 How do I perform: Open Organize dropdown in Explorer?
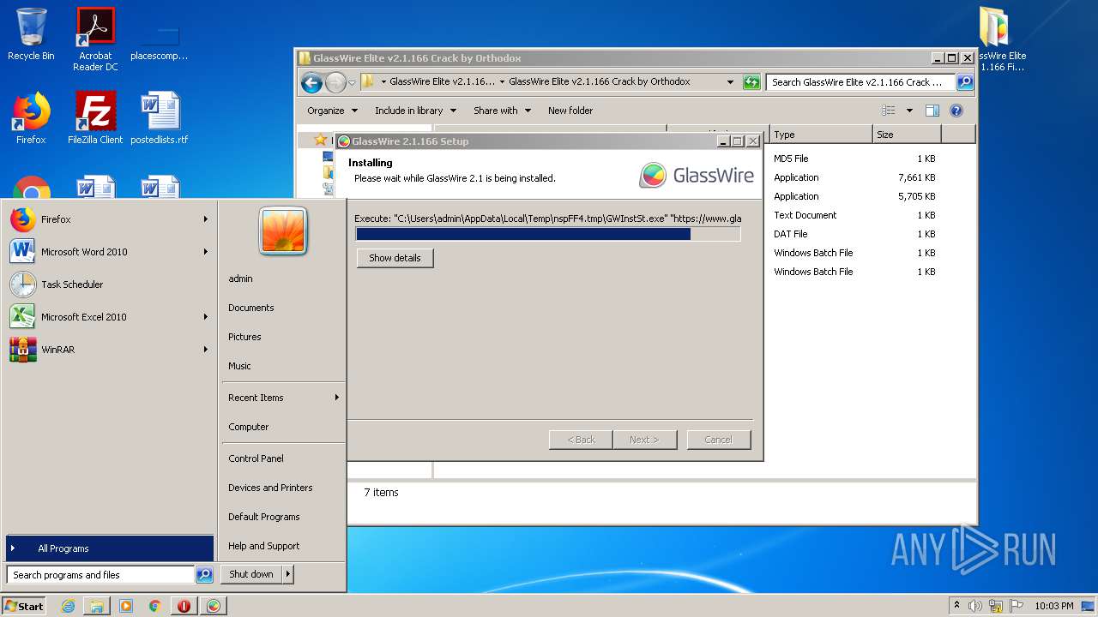331,111
